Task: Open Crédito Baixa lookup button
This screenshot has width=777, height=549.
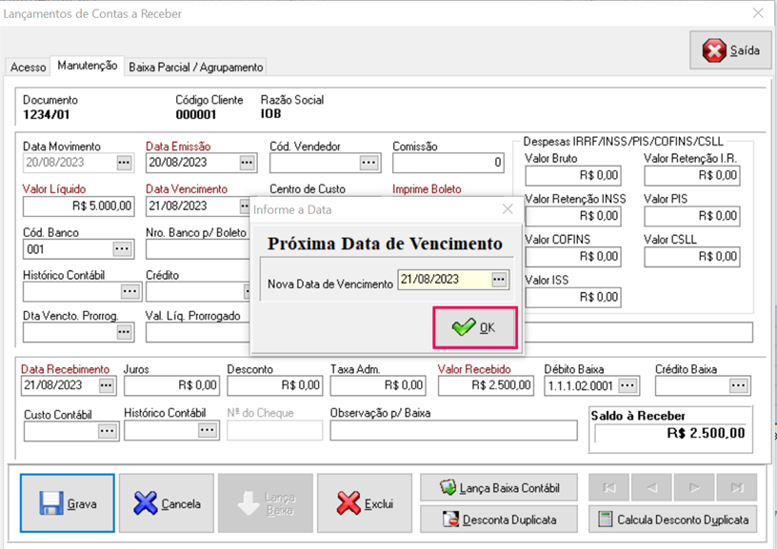Action: 739,385
